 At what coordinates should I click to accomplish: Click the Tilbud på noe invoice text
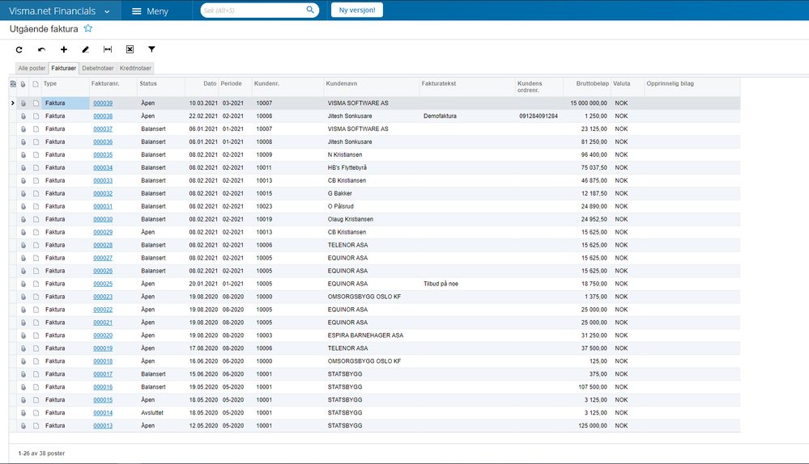click(x=441, y=284)
